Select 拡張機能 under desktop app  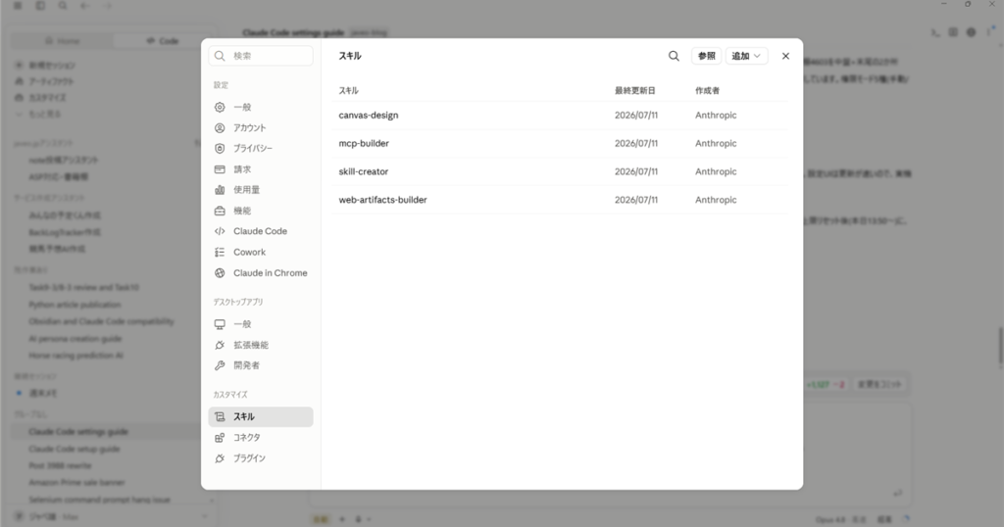point(261,345)
